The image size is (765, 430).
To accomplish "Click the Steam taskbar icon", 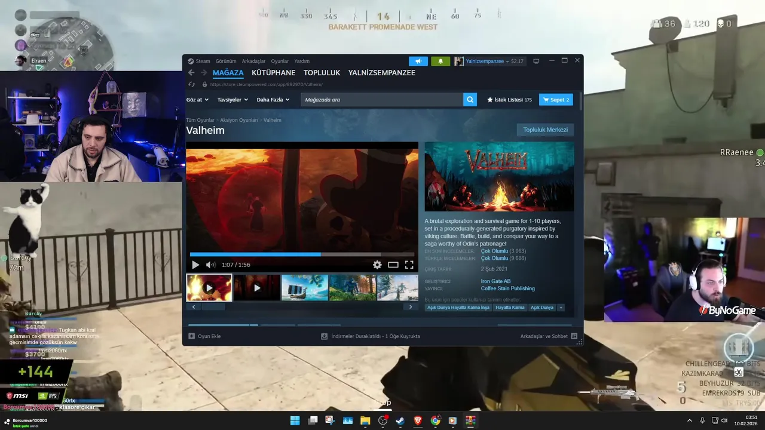I will point(400,420).
